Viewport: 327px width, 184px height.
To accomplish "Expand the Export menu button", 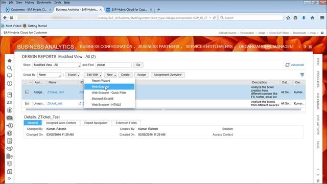I will point(73,75).
